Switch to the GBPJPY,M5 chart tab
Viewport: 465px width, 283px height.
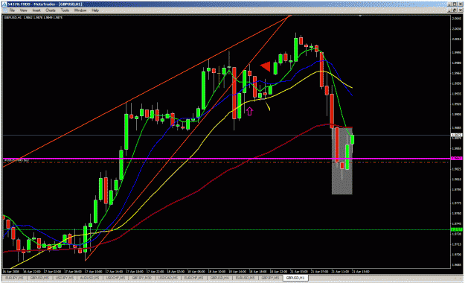(270, 278)
